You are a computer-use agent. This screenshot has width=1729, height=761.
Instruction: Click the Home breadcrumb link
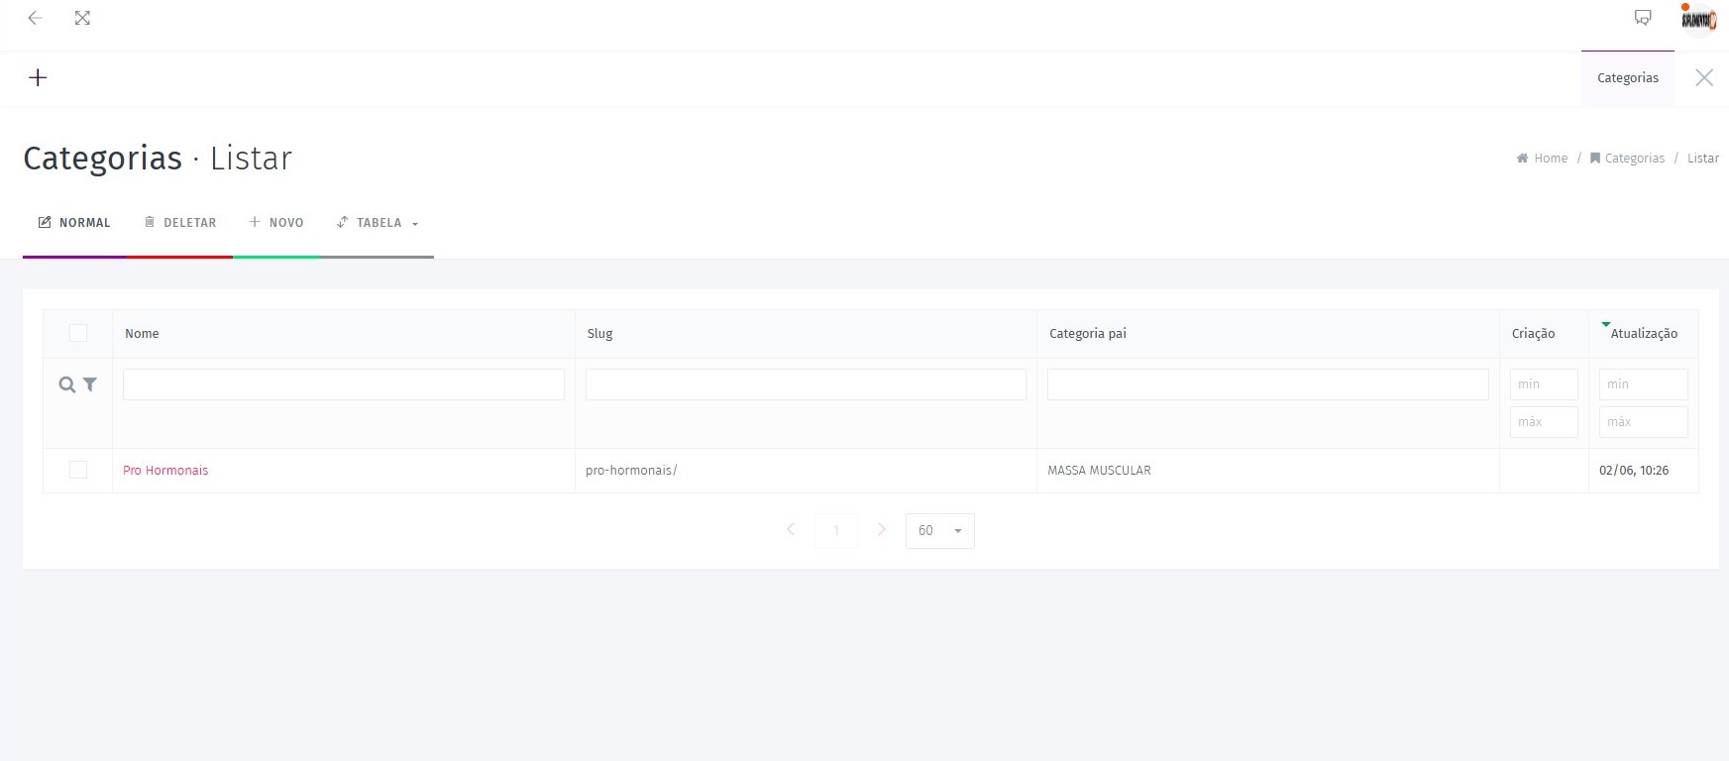pyautogui.click(x=1550, y=159)
